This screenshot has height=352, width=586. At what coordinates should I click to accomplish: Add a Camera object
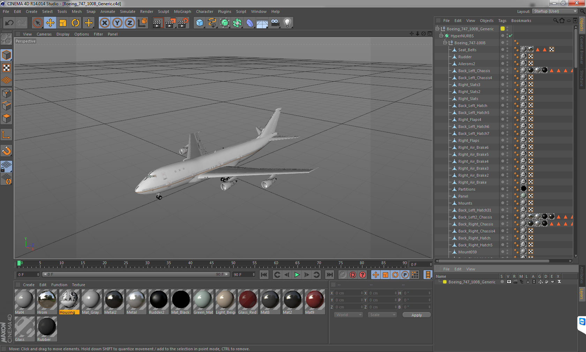coord(275,23)
